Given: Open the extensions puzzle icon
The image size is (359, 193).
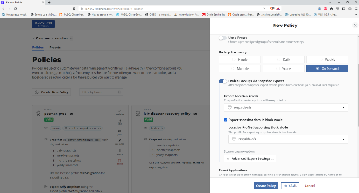Looking at the screenshot, I should pyautogui.click(x=331, y=9).
